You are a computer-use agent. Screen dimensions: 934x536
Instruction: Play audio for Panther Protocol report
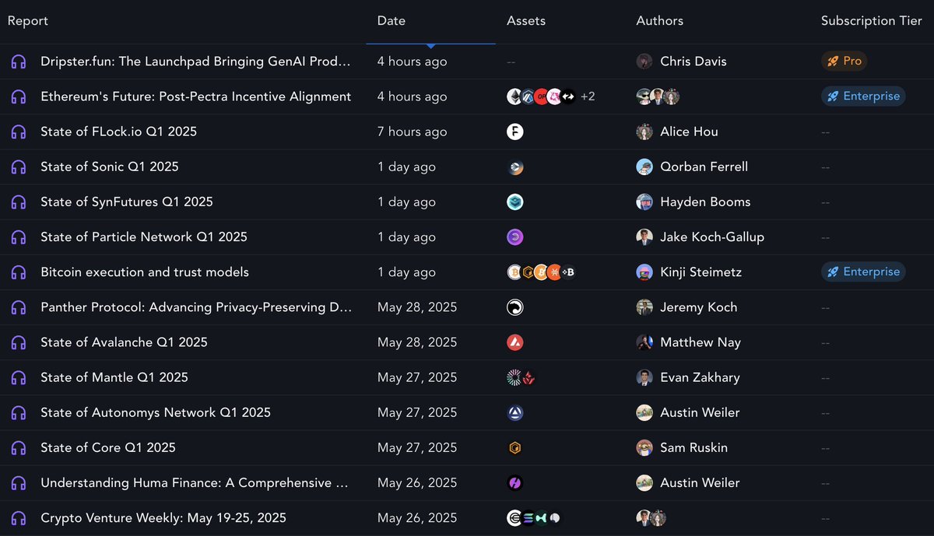tap(19, 307)
